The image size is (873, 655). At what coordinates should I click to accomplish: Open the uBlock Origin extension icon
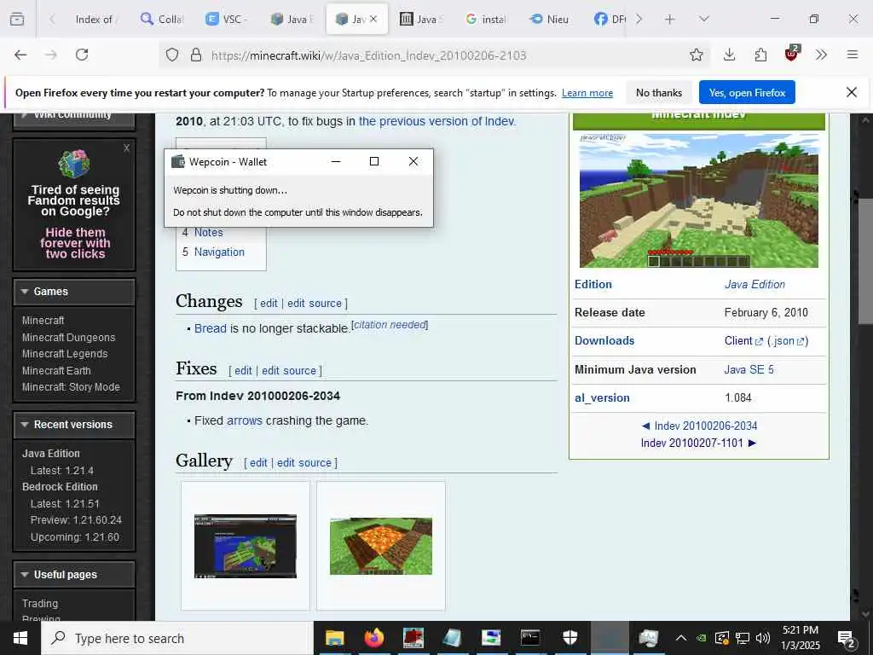pos(792,54)
